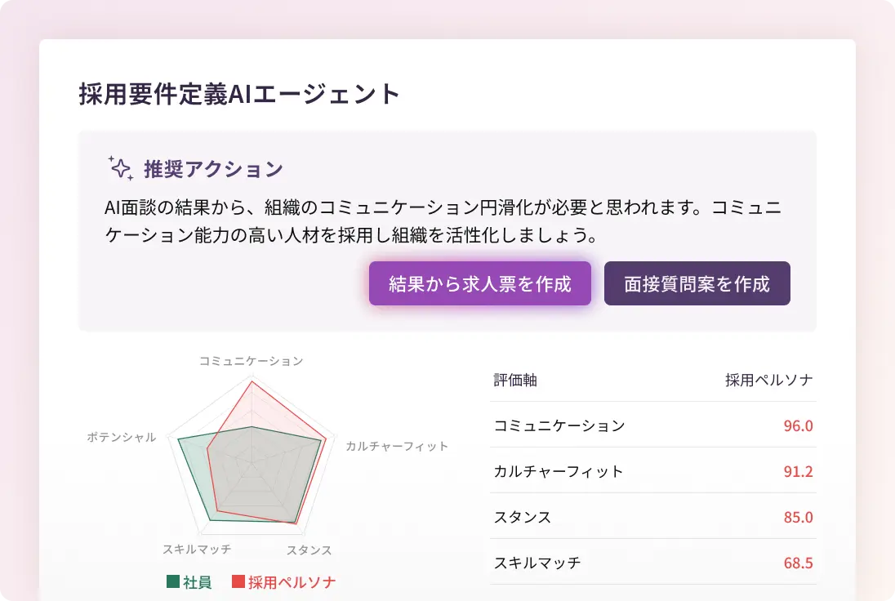Toggle the red 採用ペルソナ legend swatch

click(x=238, y=582)
